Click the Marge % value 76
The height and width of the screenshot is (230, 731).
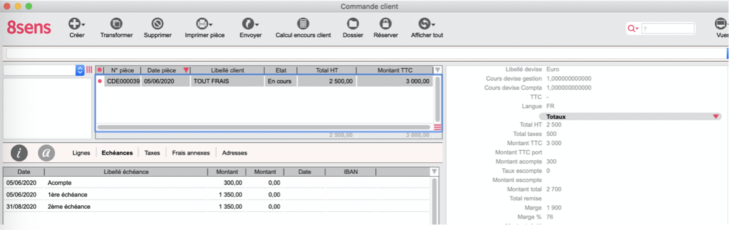(549, 217)
